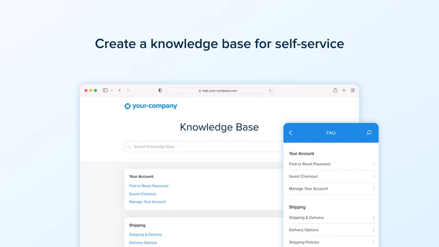
Task: Click the FAQ title in the blue header
Action: (x=331, y=133)
